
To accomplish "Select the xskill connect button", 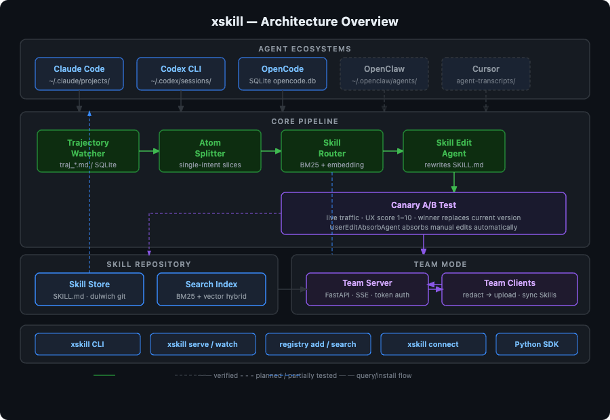I will click(x=433, y=344).
